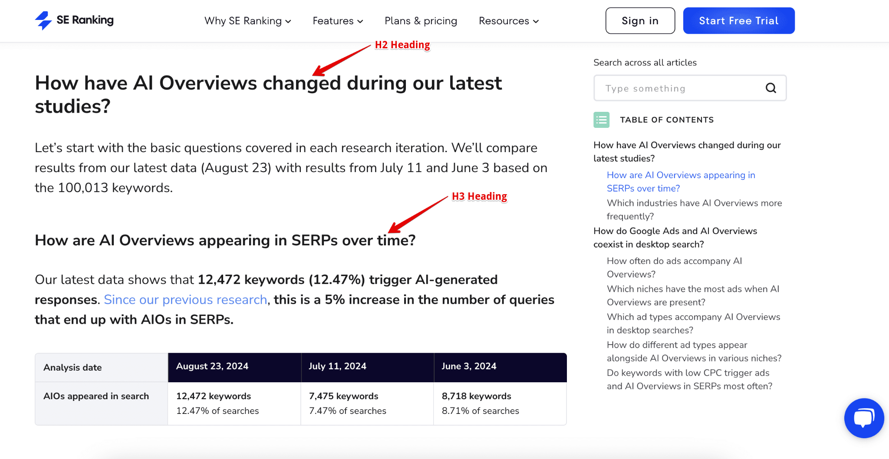Open the 'Since our previous research' link

(x=185, y=299)
